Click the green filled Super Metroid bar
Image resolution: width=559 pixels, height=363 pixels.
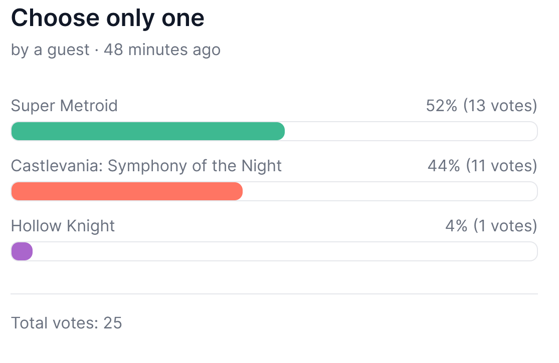point(148,131)
